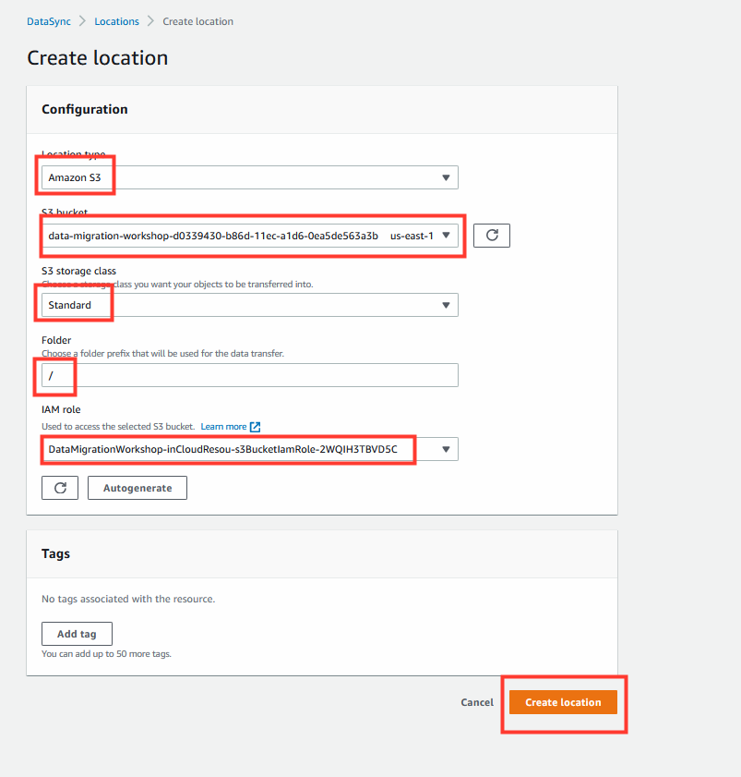Cancel the location creation
Viewport: 741px width, 777px height.
click(x=477, y=702)
